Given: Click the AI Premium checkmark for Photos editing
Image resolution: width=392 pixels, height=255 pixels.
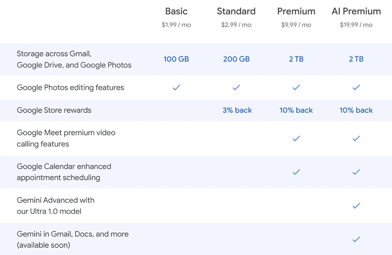Looking at the screenshot, I should click(x=356, y=88).
